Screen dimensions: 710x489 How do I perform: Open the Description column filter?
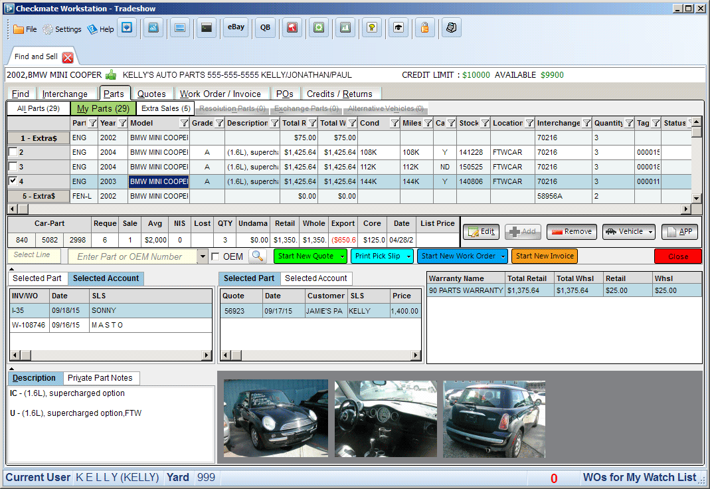[x=274, y=123]
